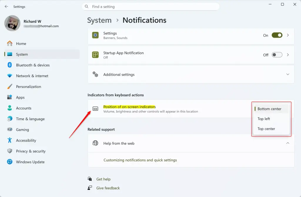This screenshot has width=301, height=197.
Task: Open Personalization settings page
Action: 42,87
